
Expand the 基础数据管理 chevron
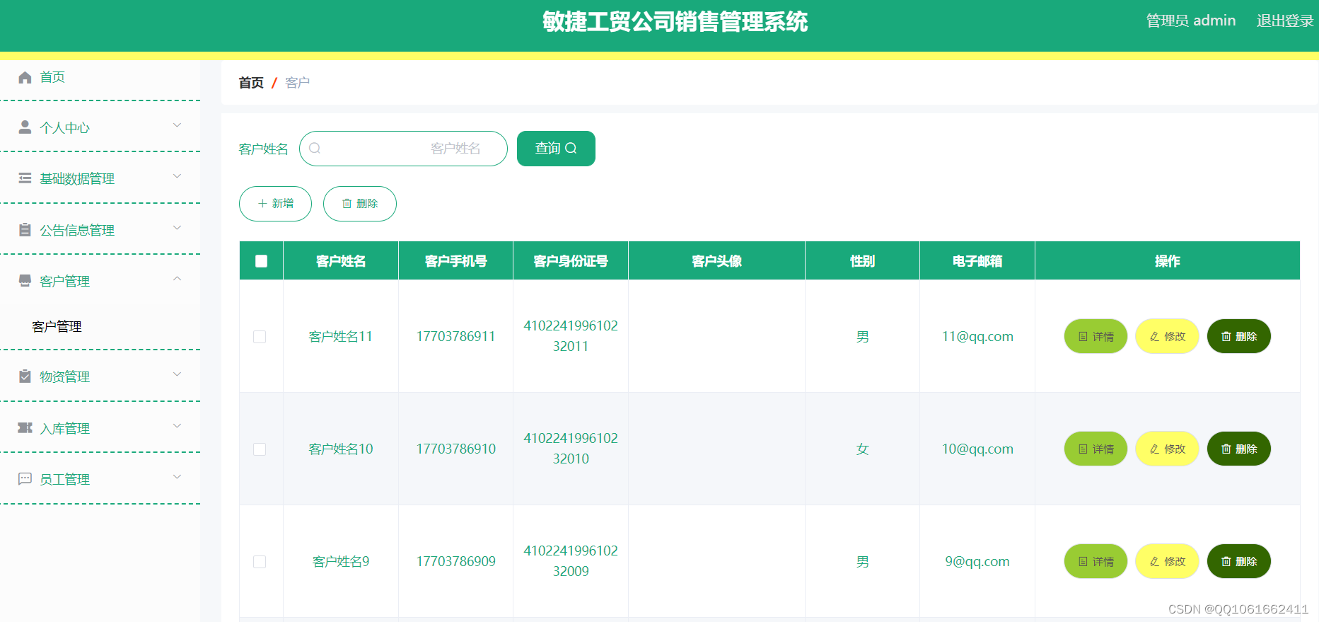point(178,176)
